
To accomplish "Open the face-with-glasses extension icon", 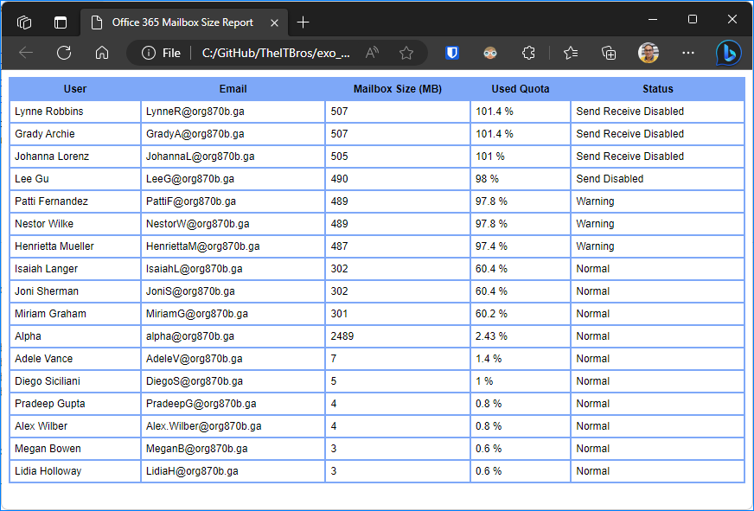I will 490,53.
